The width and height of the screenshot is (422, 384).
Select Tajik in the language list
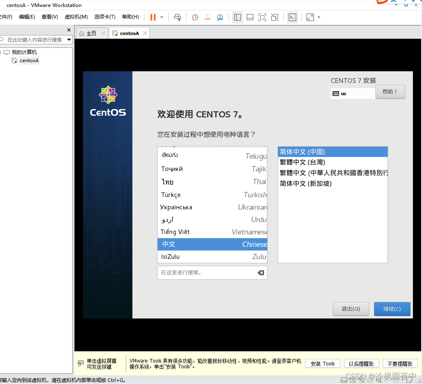(x=212, y=169)
